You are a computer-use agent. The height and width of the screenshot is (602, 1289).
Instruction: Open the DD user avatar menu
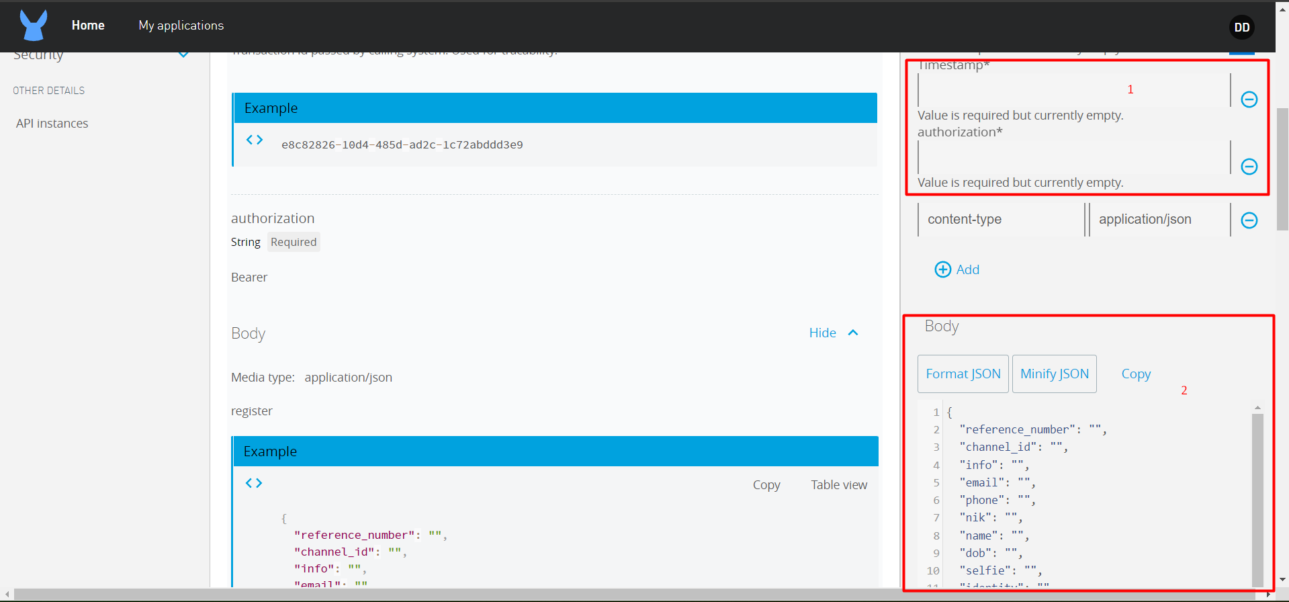pos(1241,28)
